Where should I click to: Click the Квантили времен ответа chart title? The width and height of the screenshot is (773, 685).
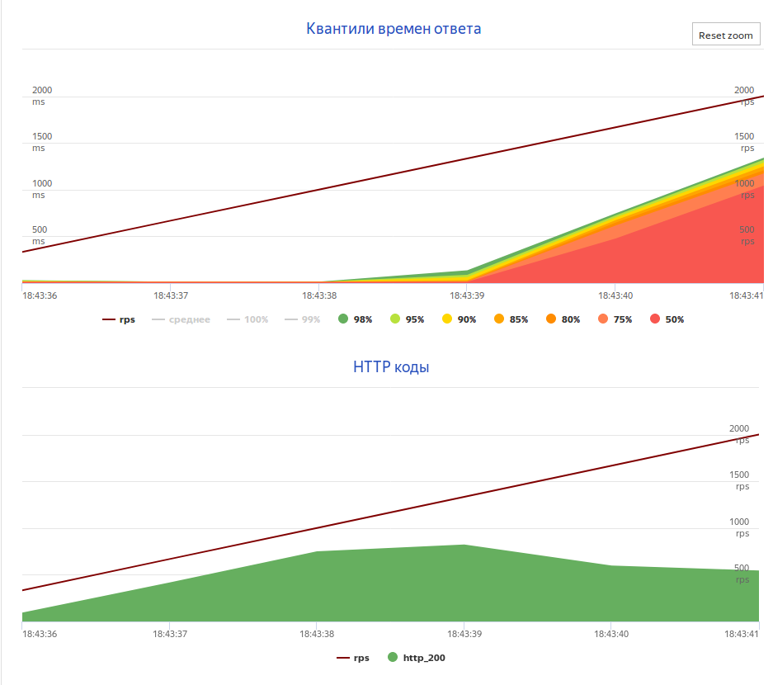point(394,29)
